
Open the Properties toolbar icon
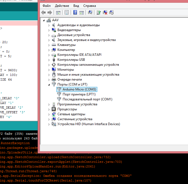(67, 12)
